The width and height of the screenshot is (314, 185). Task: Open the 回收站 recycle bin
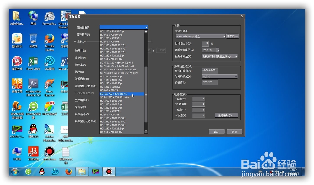(x=33, y=40)
